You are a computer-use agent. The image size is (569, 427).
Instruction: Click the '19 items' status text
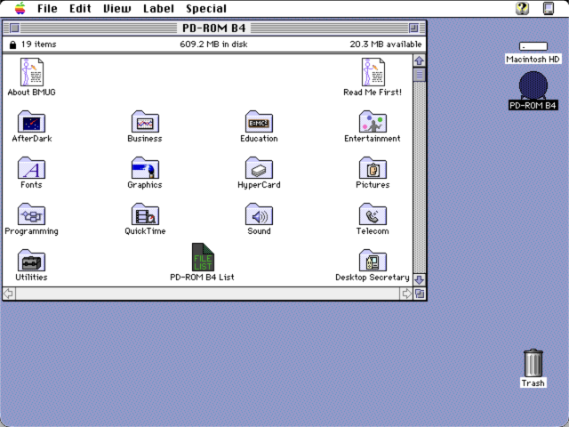coord(38,44)
